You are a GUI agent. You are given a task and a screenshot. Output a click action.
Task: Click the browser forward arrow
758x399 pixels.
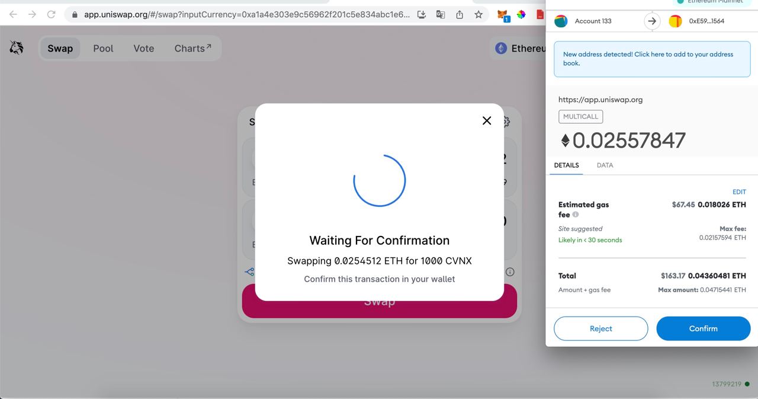[32, 14]
